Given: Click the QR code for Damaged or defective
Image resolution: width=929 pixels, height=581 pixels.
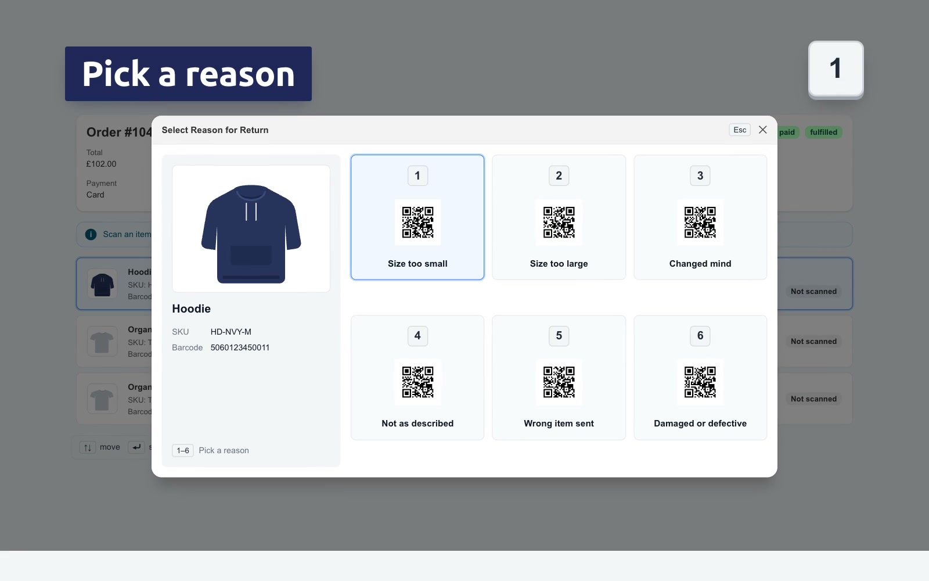Looking at the screenshot, I should coord(700,382).
